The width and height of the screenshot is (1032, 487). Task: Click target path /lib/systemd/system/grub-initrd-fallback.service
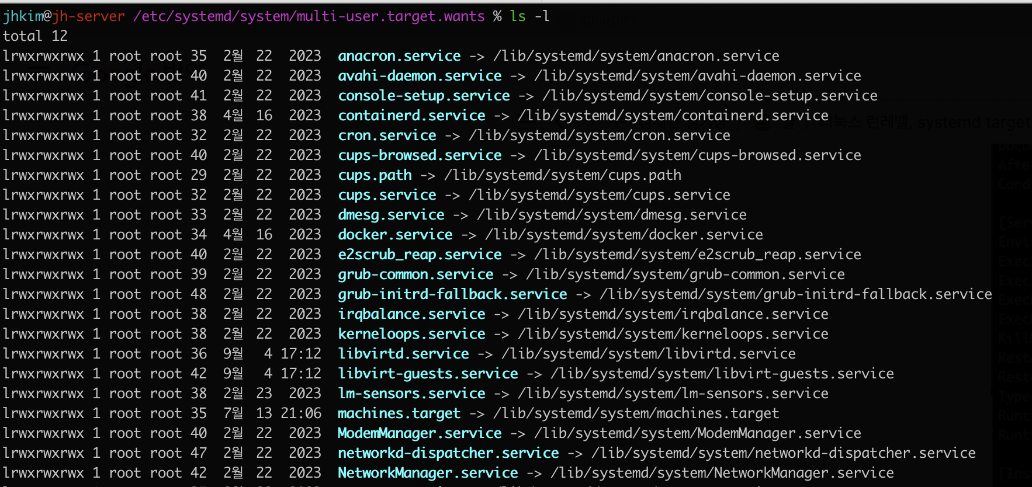[x=796, y=294]
